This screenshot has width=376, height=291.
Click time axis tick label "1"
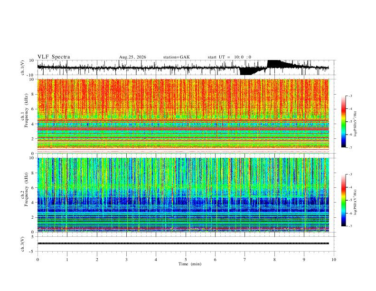[67, 260]
